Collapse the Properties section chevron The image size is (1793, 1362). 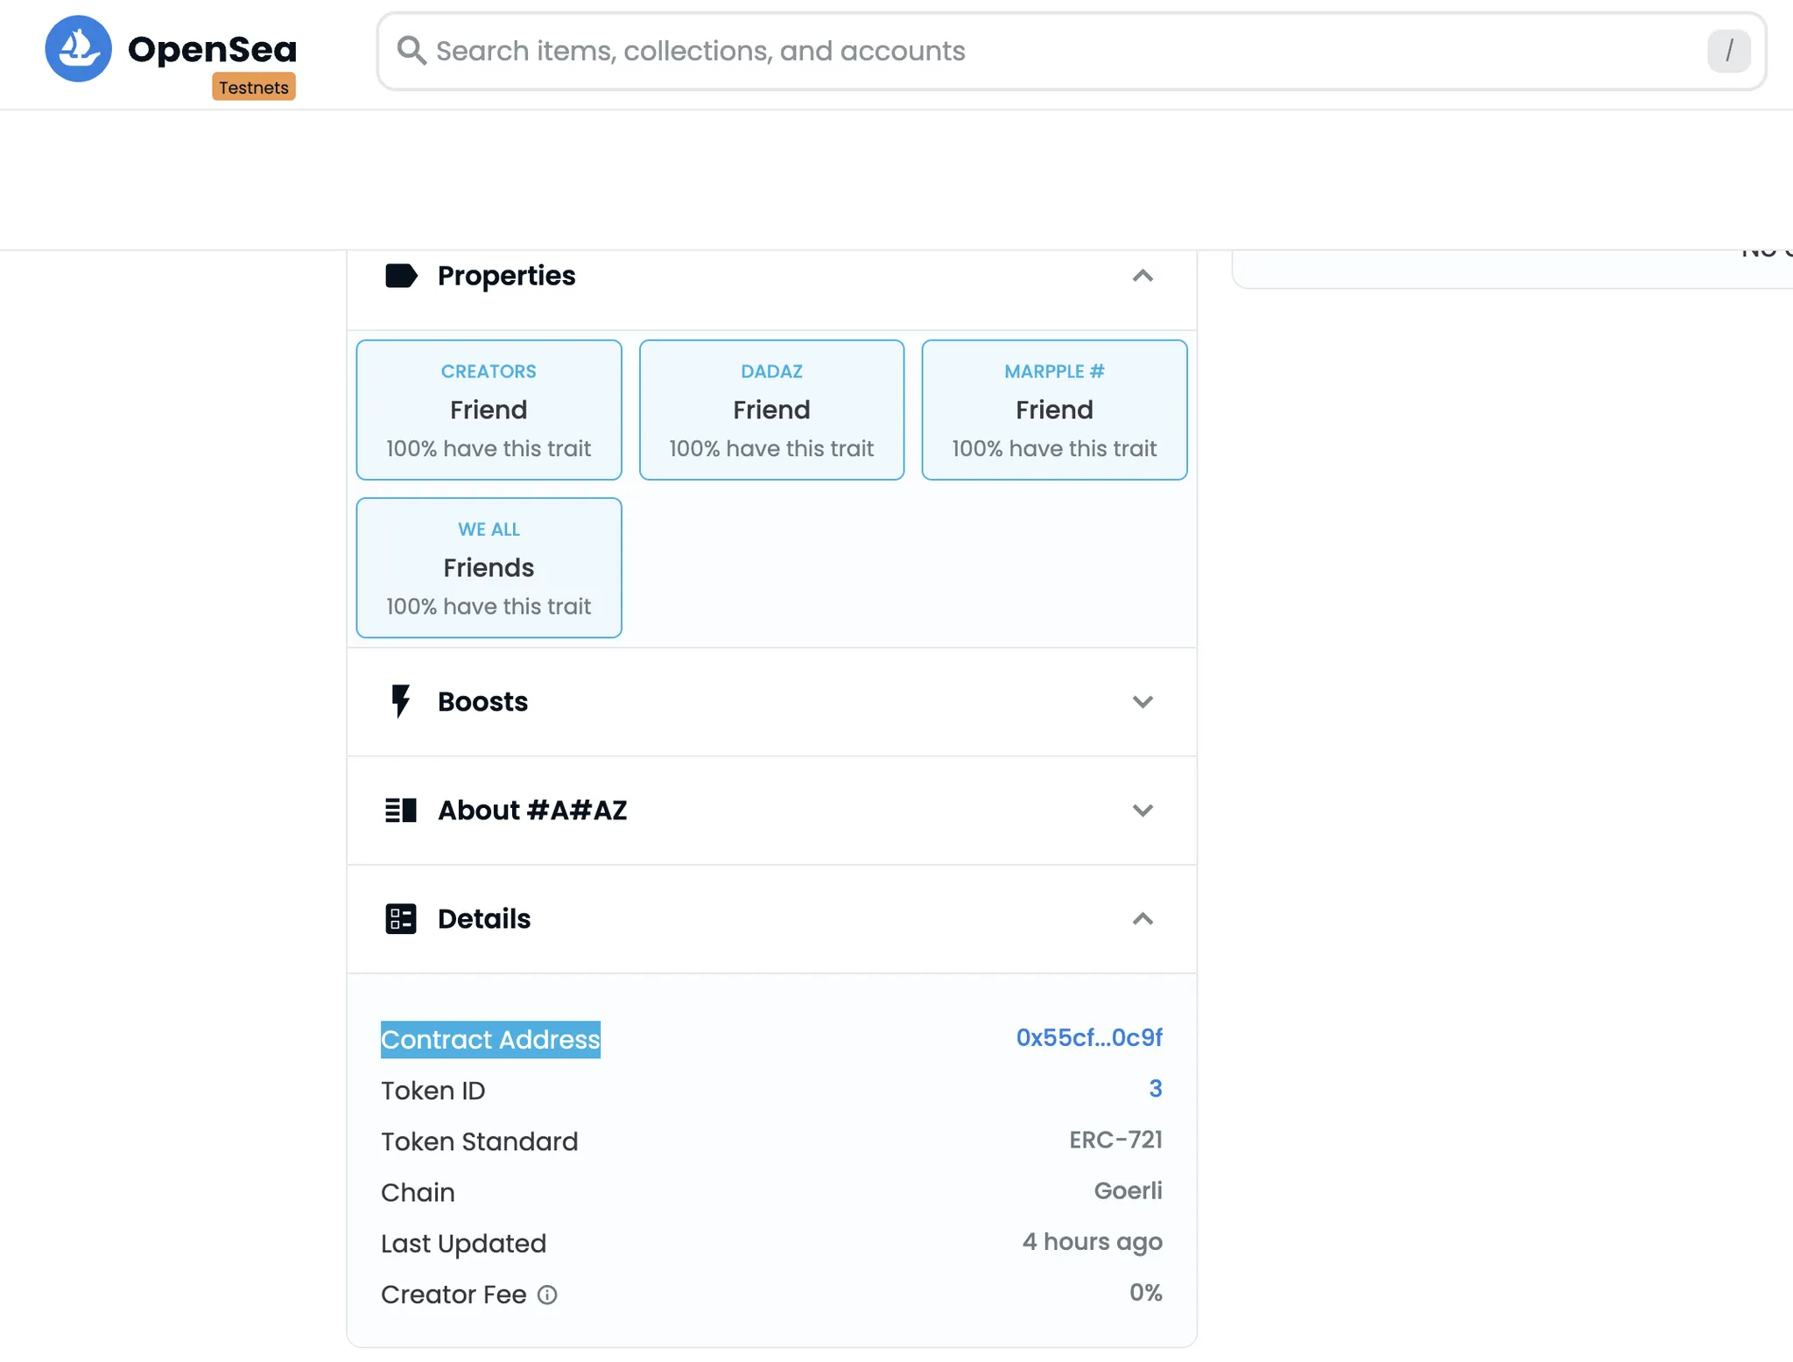coord(1142,276)
